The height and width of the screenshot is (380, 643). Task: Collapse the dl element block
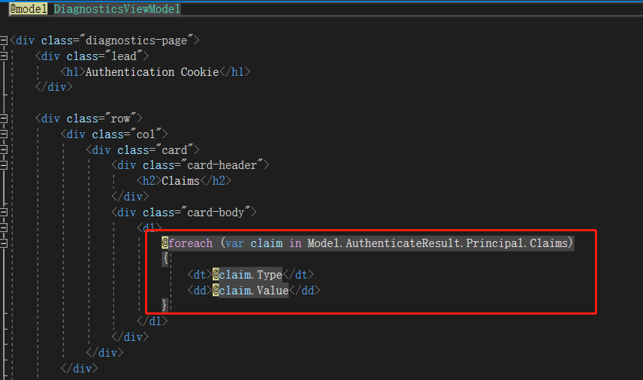(x=4, y=228)
